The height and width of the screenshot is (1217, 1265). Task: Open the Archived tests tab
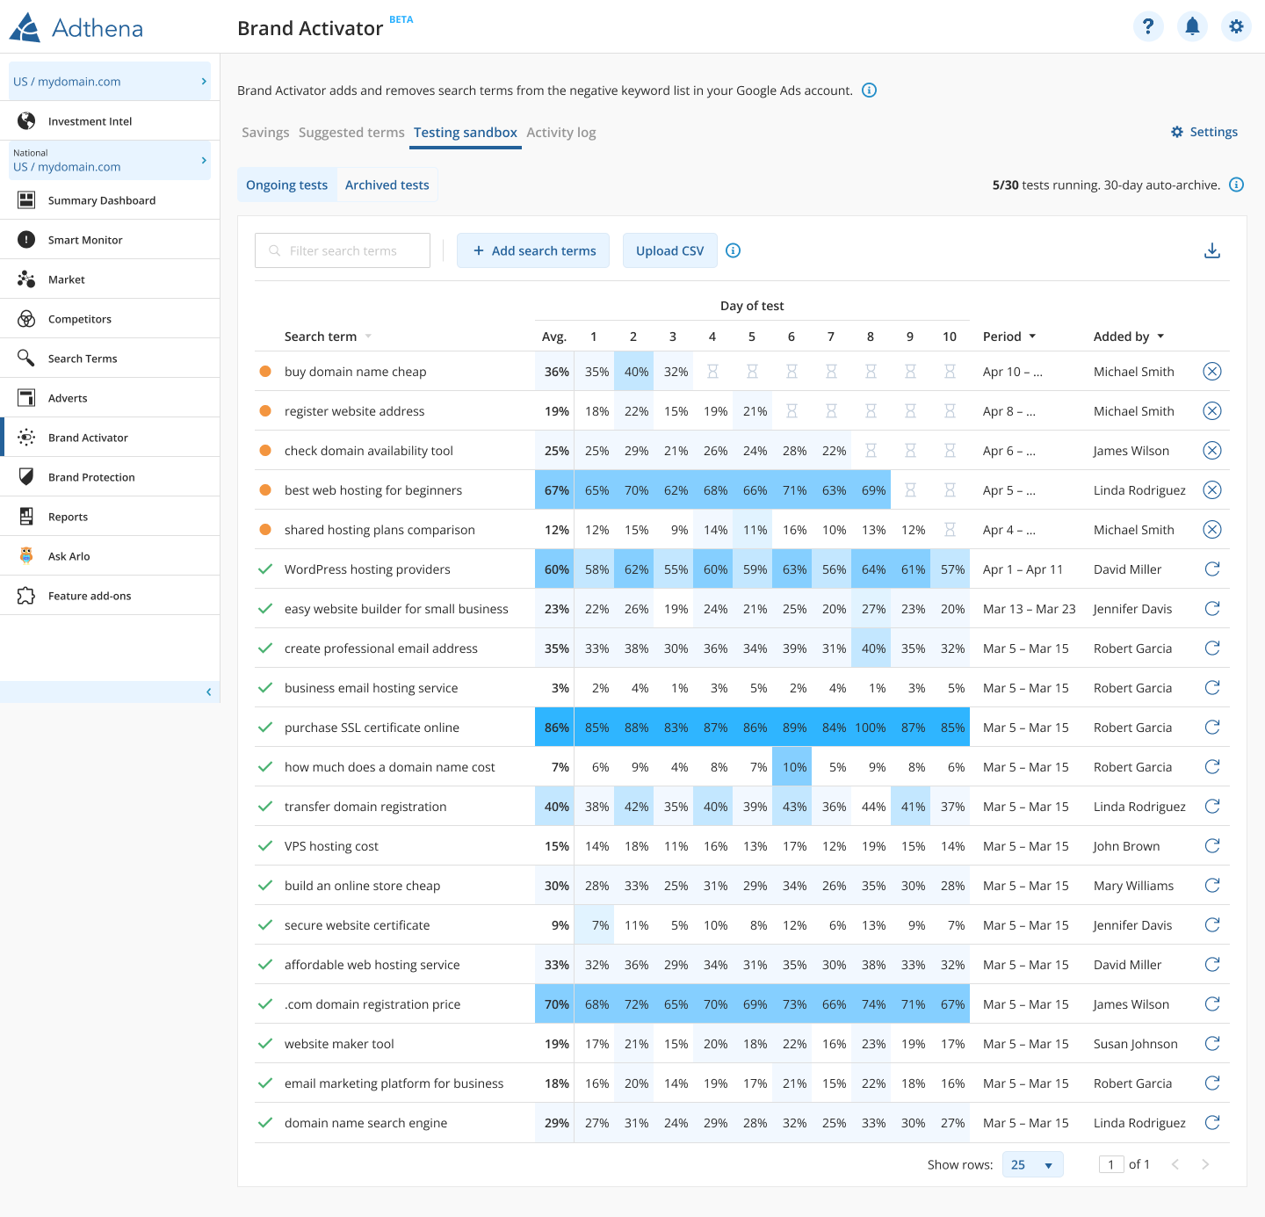[x=387, y=185]
